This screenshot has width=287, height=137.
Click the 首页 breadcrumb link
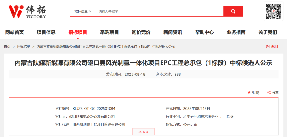7,46
